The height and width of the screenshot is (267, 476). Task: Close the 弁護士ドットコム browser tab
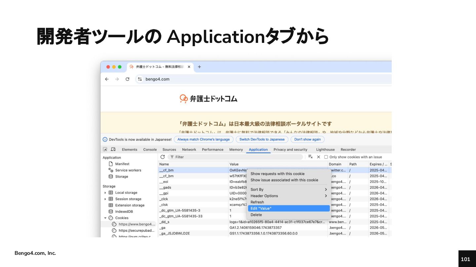pyautogui.click(x=189, y=67)
